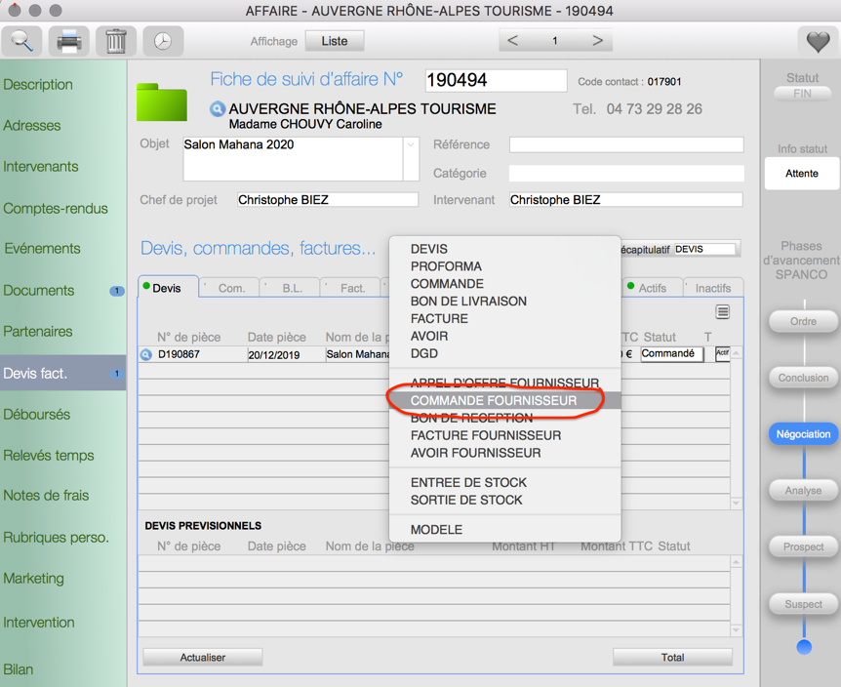This screenshot has width=841, height=687.
Task: Click the magnifier beside AUVERGNE RHÔNE-ALPES TOURISME
Action: [218, 109]
